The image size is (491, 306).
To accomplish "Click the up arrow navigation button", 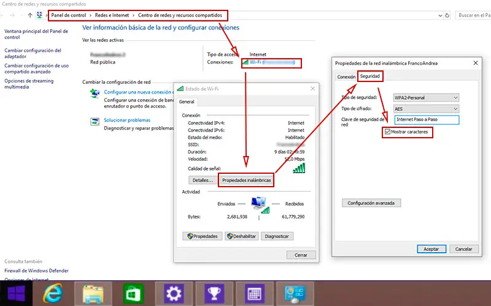I will [30, 15].
